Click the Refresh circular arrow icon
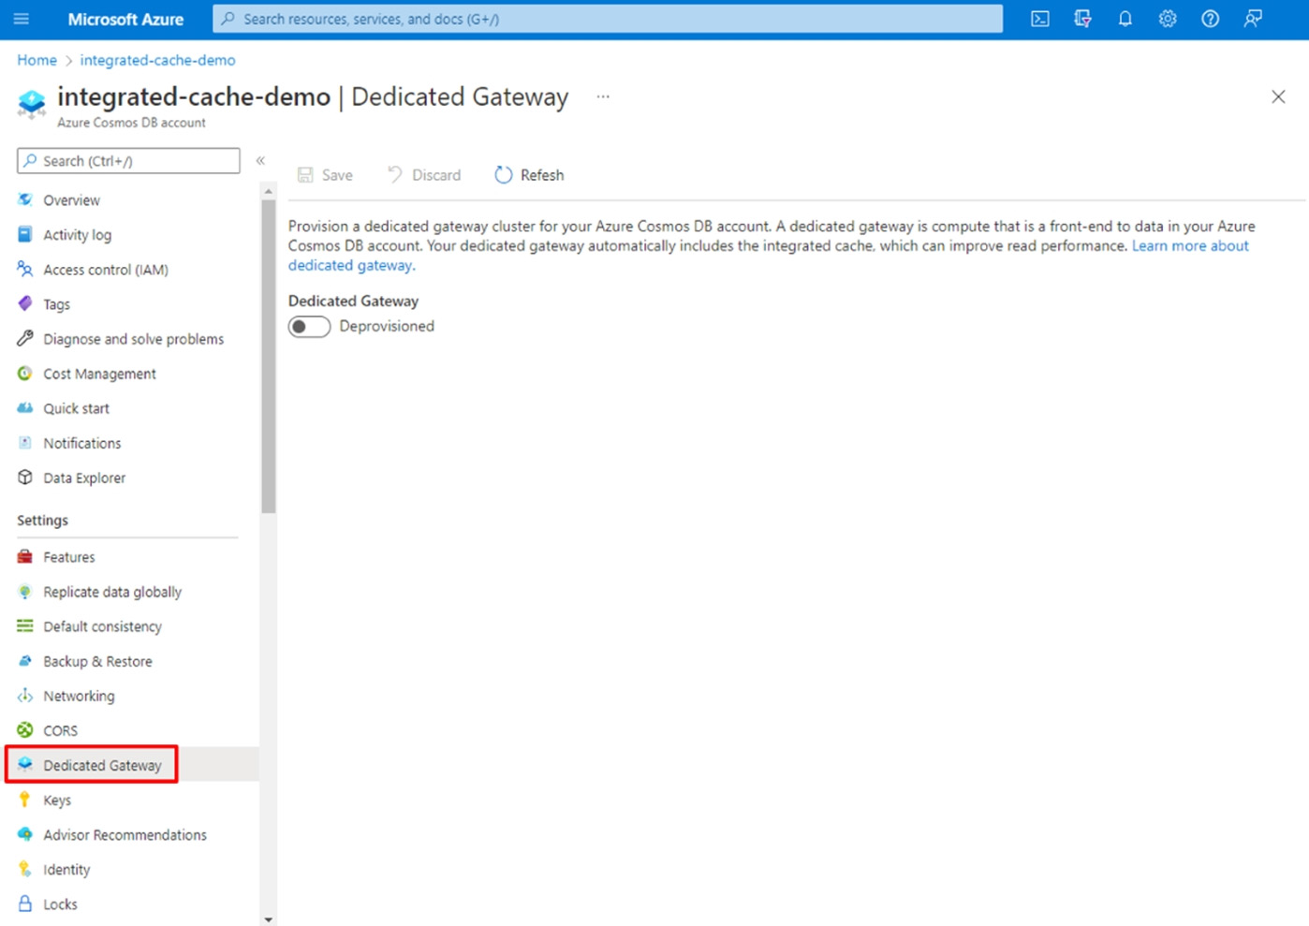 pos(504,175)
